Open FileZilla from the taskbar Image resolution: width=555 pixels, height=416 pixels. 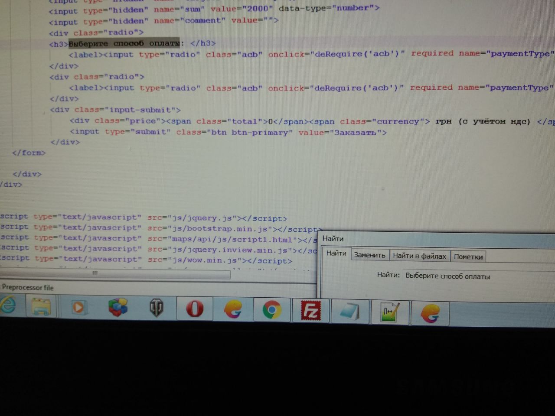click(x=310, y=311)
